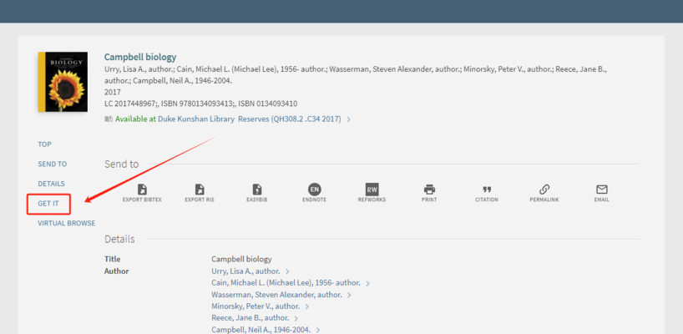This screenshot has width=683, height=334.
Task: Expand Duke Kunshan Library availability chevron
Action: [x=349, y=119]
